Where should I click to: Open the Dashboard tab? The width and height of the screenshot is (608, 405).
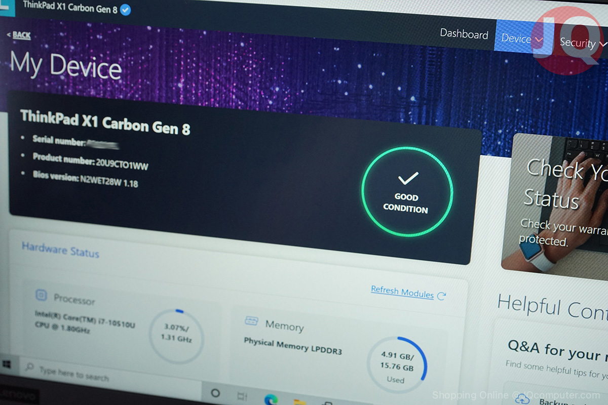[x=464, y=34]
